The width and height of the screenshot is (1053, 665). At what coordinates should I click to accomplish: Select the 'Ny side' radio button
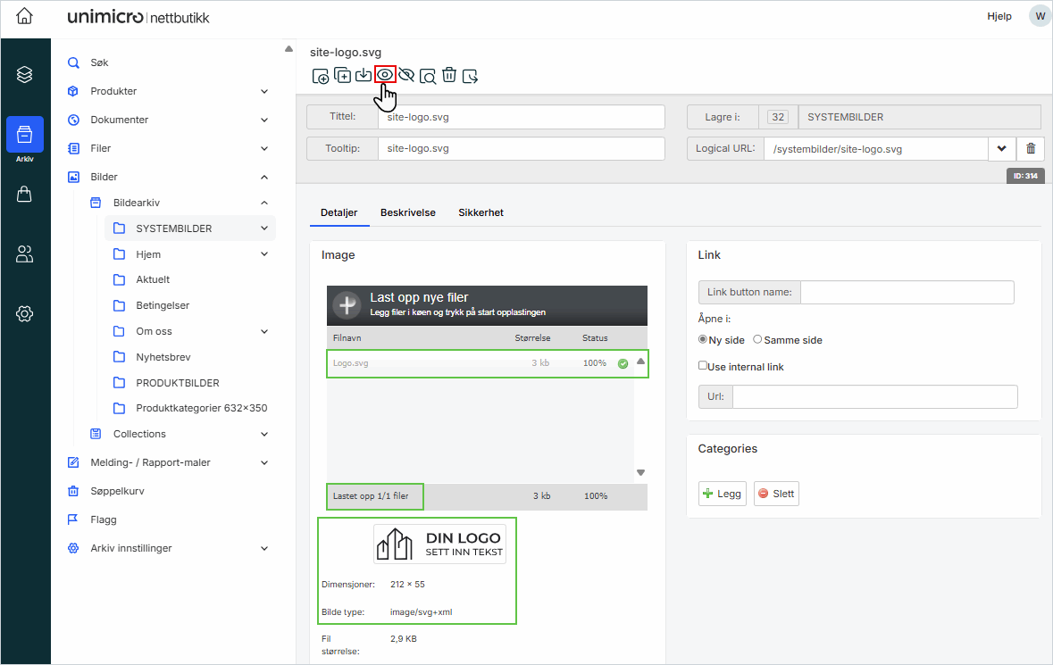pos(702,340)
